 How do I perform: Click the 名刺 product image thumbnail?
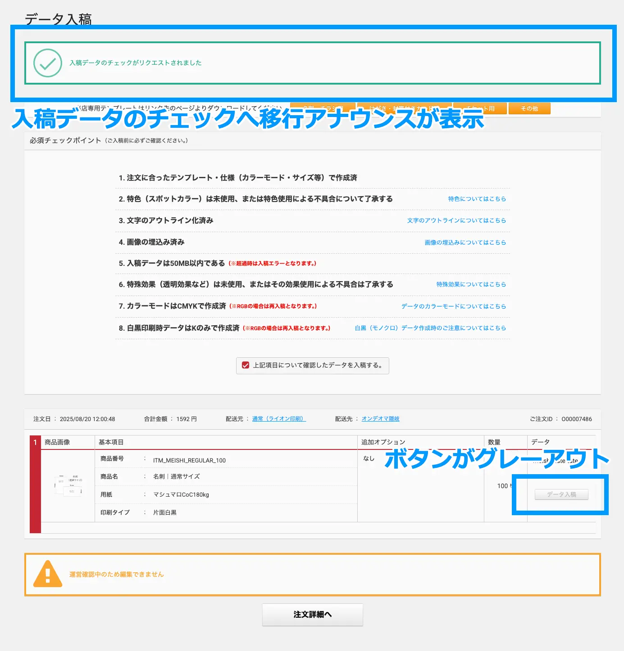(68, 486)
